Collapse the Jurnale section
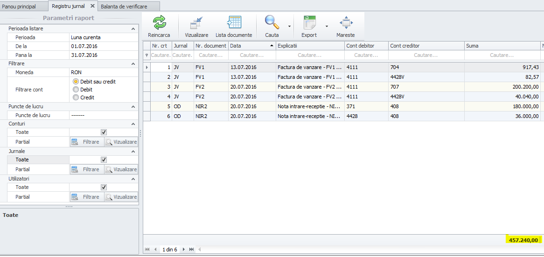The width and height of the screenshot is (544, 257). coord(133,151)
